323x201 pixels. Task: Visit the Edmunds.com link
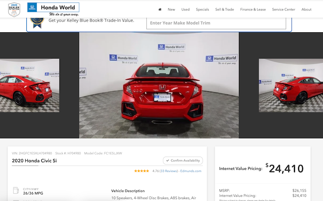point(191,171)
